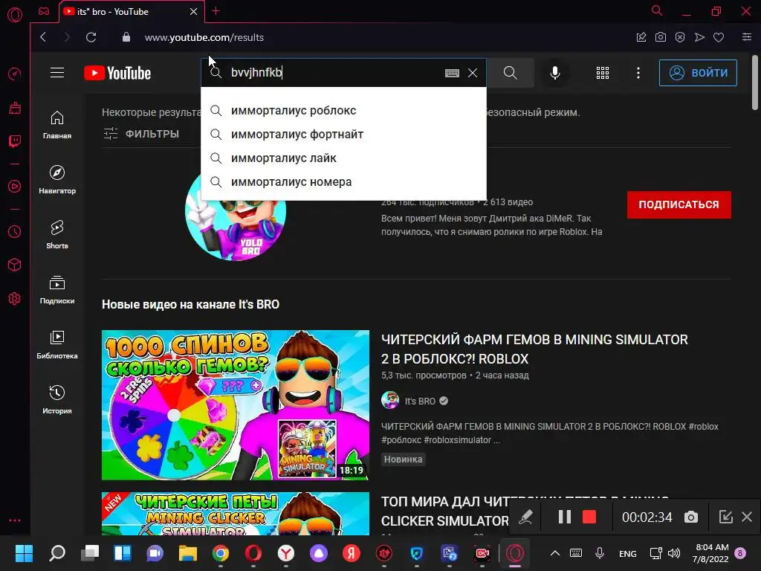The width and height of the screenshot is (761, 571).
Task: Open Читерские петы video thumbnail
Action: (x=236, y=514)
